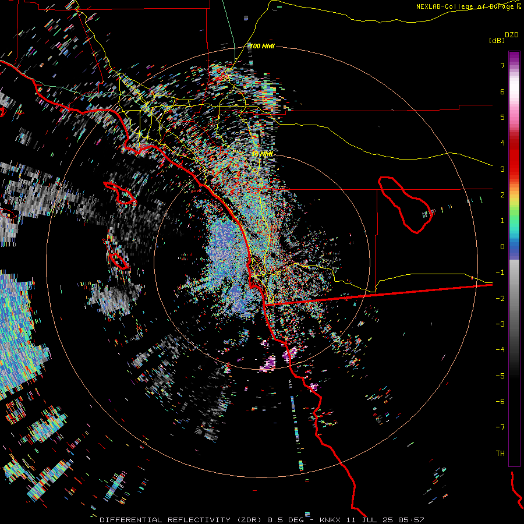
Task: Click the "05:57" time stamp
Action: [x=410, y=520]
